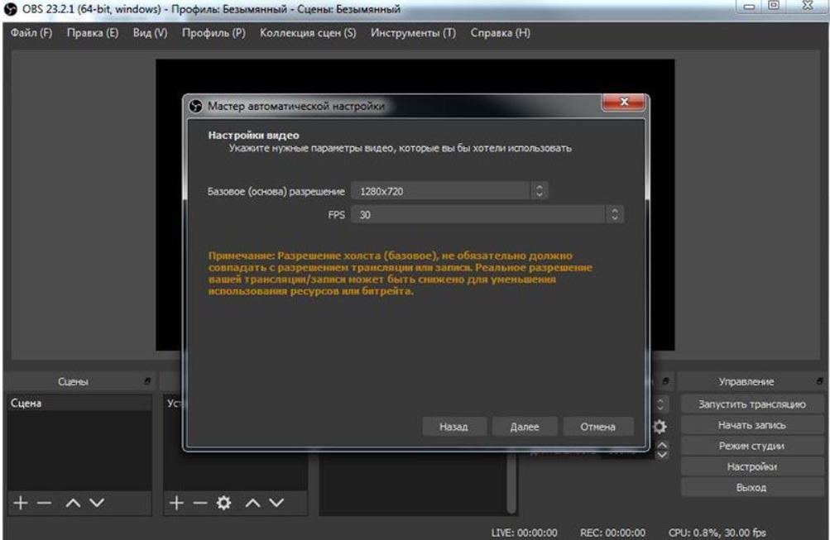
Task: Click the Управление panel header
Action: pyautogui.click(x=751, y=380)
